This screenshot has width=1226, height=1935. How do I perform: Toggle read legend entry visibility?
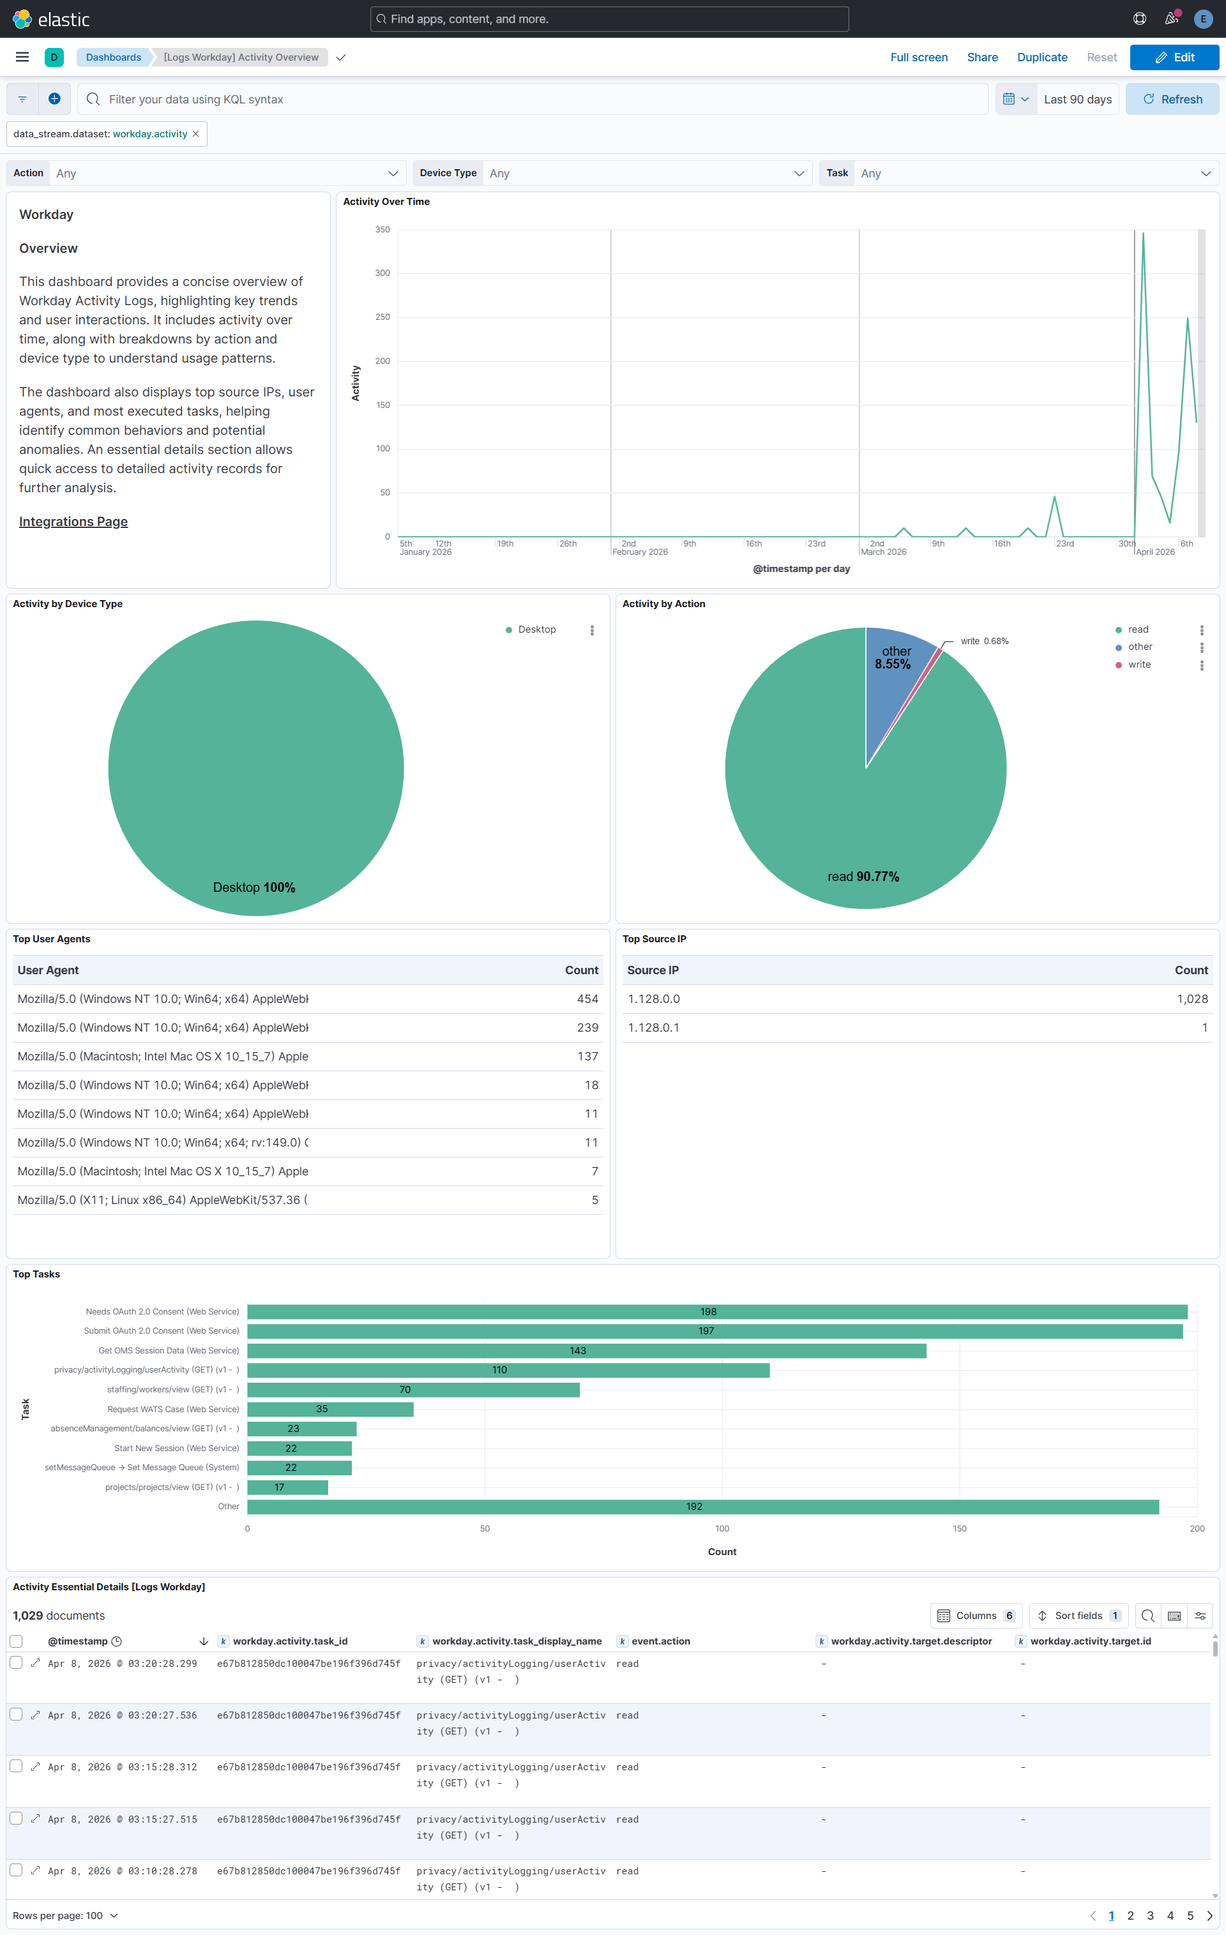pos(1138,630)
